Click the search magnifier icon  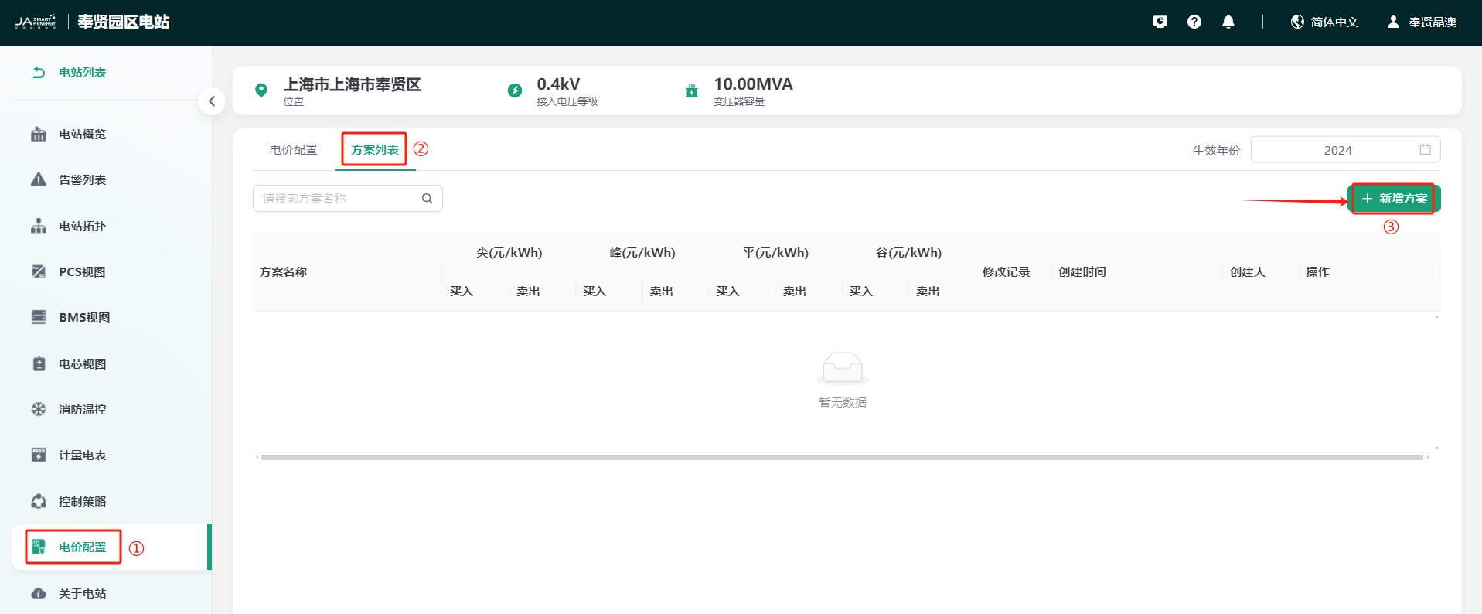(x=427, y=199)
